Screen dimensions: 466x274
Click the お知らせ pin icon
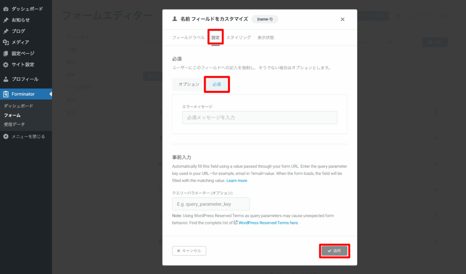tap(5, 20)
